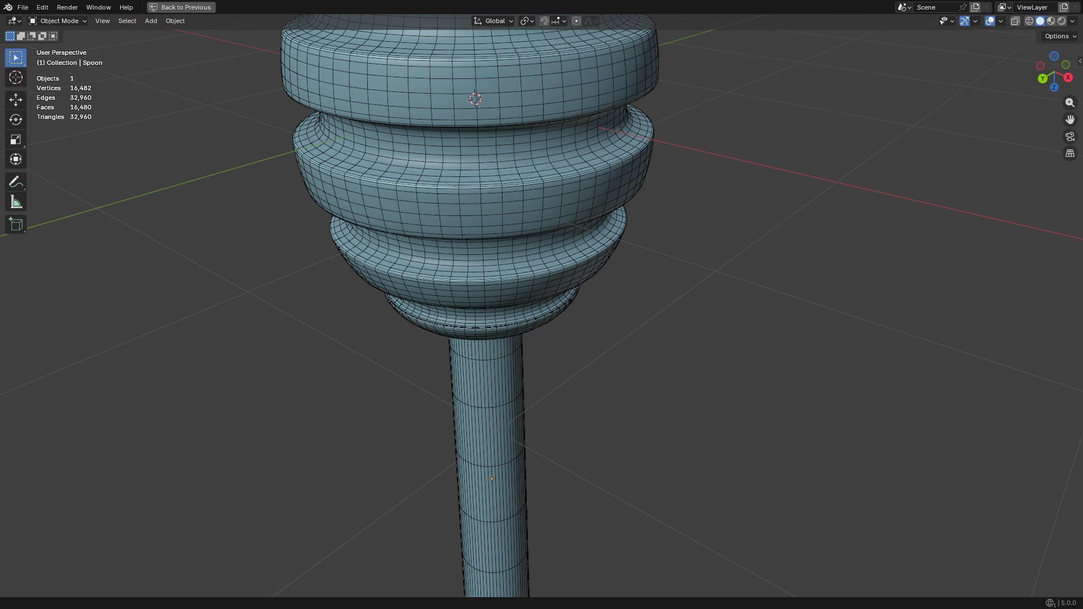Image resolution: width=1083 pixels, height=609 pixels.
Task: Select the Select Box tool
Action: pyautogui.click(x=16, y=58)
